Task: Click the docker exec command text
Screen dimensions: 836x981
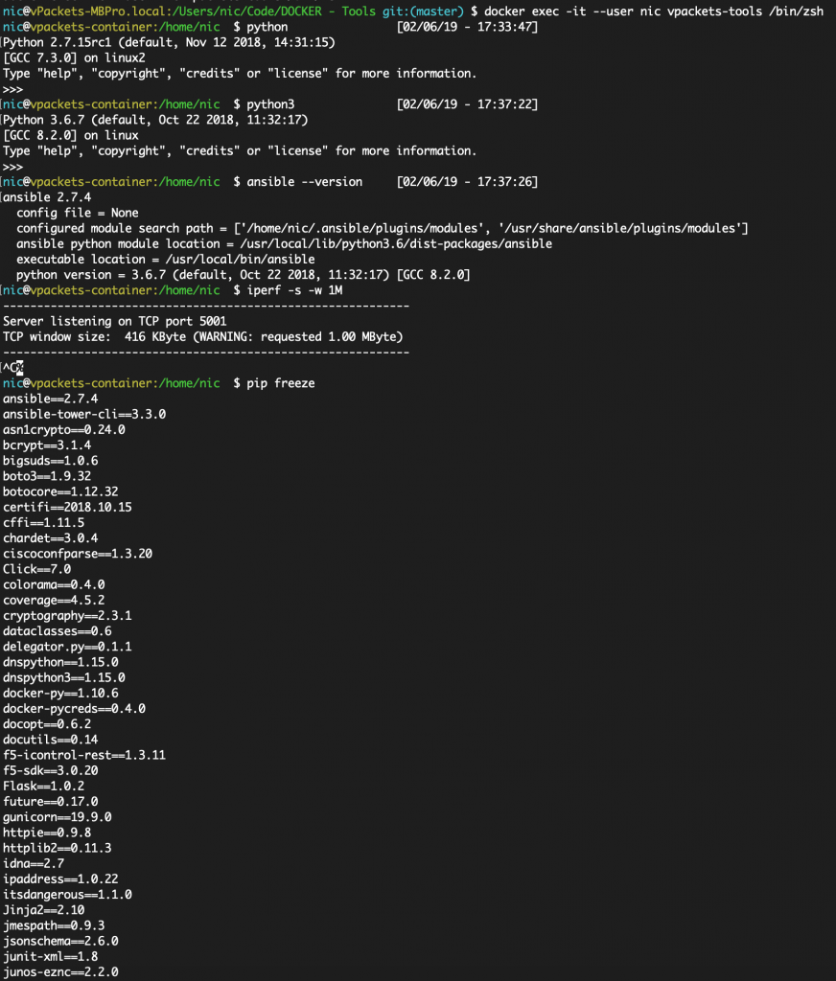Action: (x=654, y=11)
